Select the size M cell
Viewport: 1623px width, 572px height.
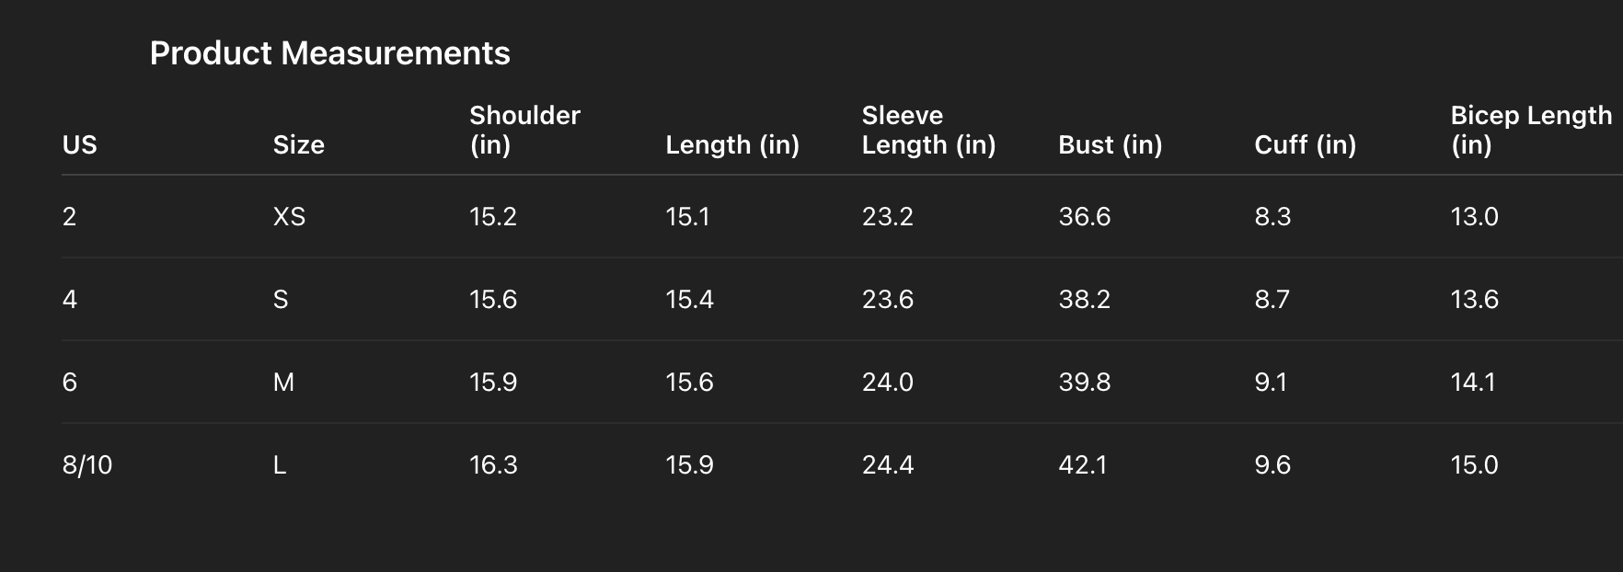pos(283,382)
